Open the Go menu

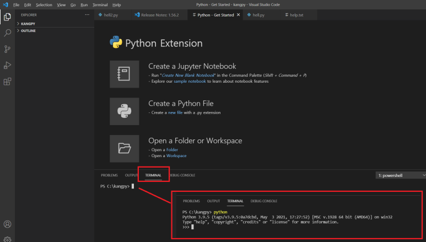point(73,5)
